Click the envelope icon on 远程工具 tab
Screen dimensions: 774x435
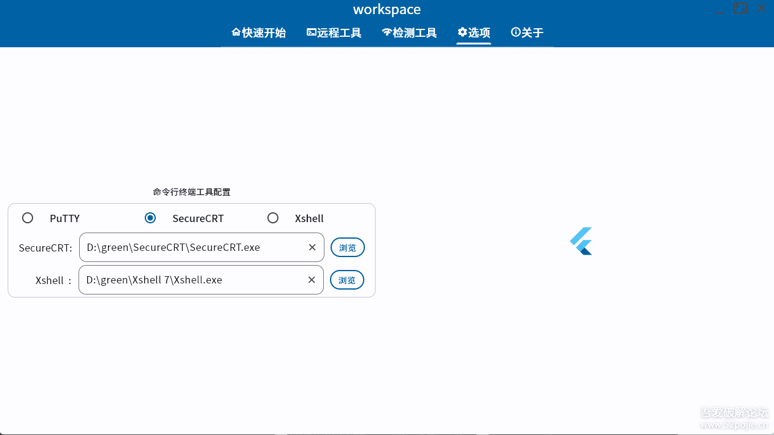click(x=311, y=32)
